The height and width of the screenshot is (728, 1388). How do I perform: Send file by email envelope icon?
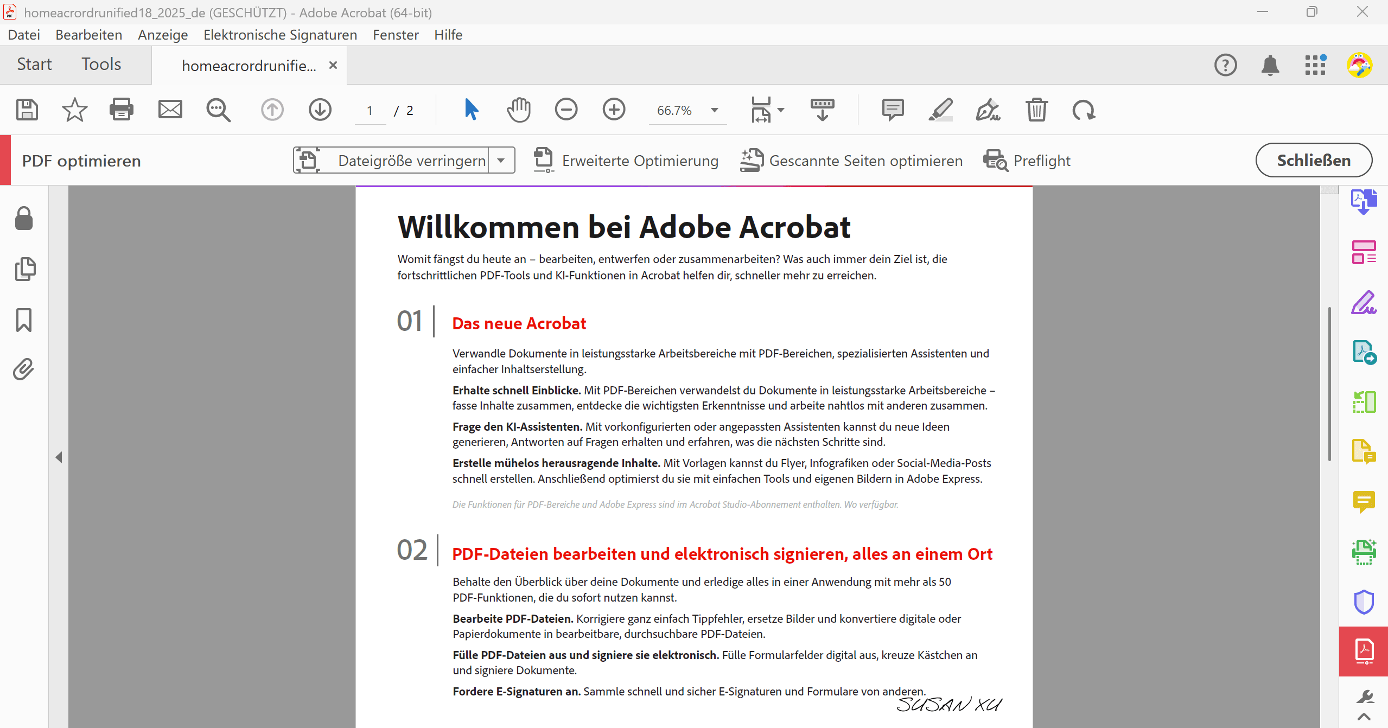point(170,110)
